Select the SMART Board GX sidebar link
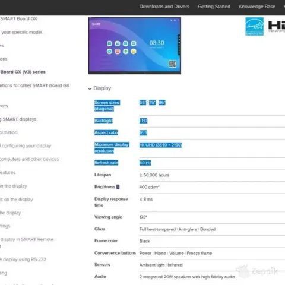Viewport: 285px width, 285px height. (x=18, y=18)
